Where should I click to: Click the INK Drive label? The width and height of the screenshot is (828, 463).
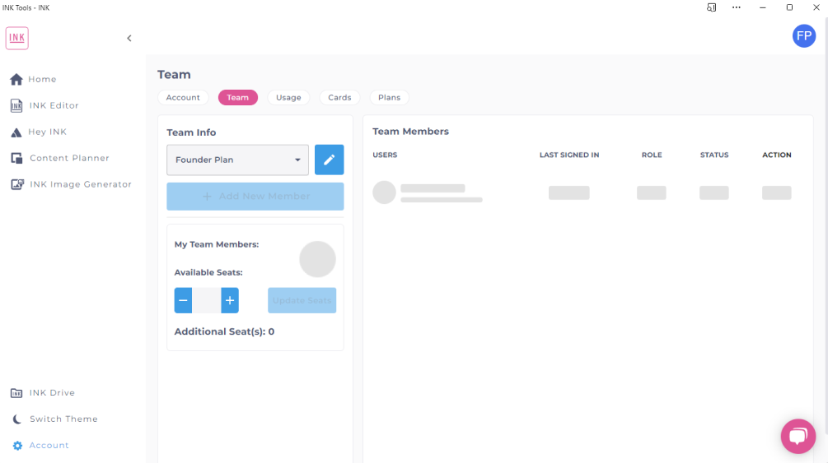(x=52, y=393)
